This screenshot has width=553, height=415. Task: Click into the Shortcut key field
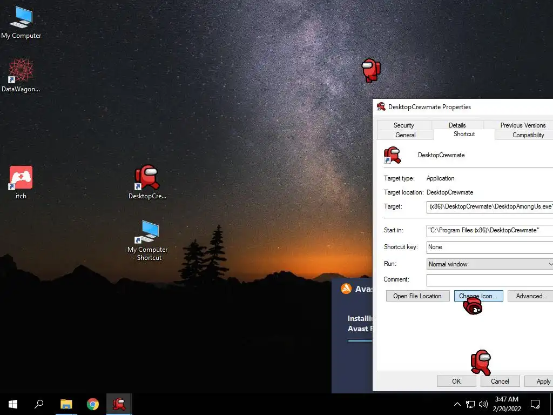[490, 247]
